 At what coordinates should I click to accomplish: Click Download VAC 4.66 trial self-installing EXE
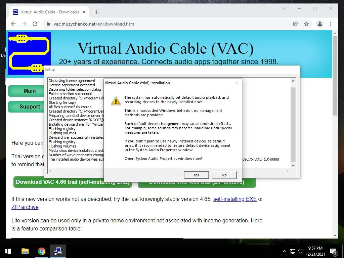point(73,182)
